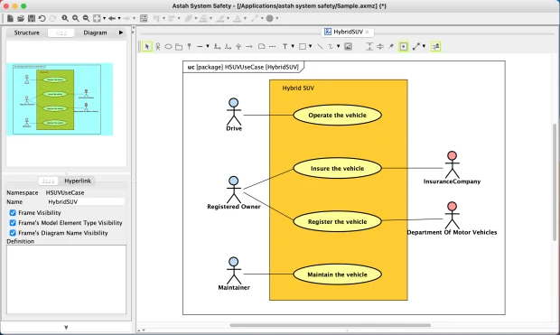Image resolution: width=560 pixels, height=335 pixels.
Task: Open a project with folder icon
Action: [x=21, y=18]
